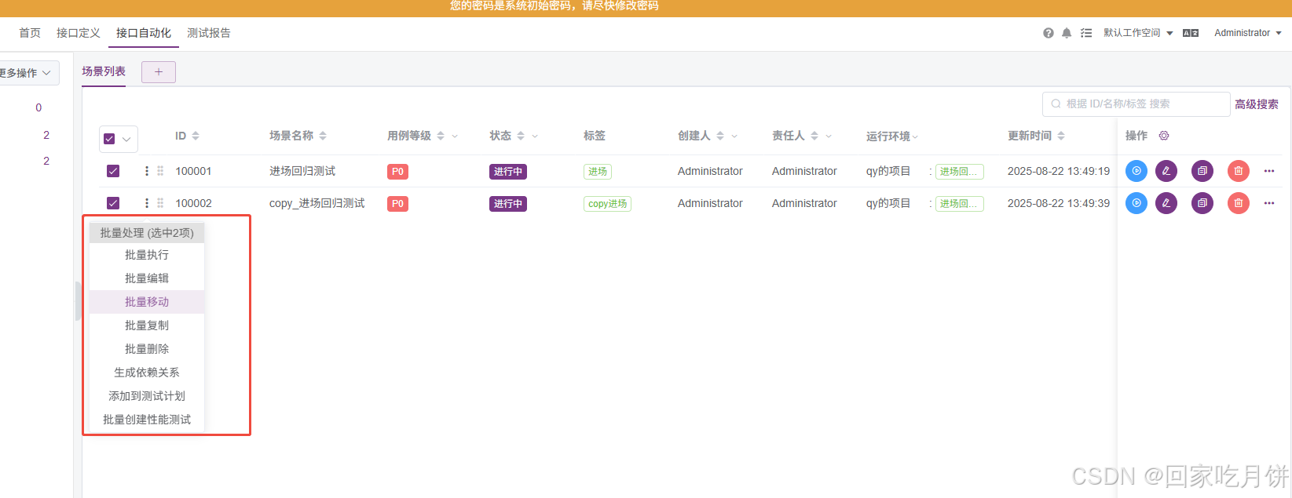1292x498 pixels.
Task: Click 进行中 status badge of row 100001
Action: (x=508, y=172)
